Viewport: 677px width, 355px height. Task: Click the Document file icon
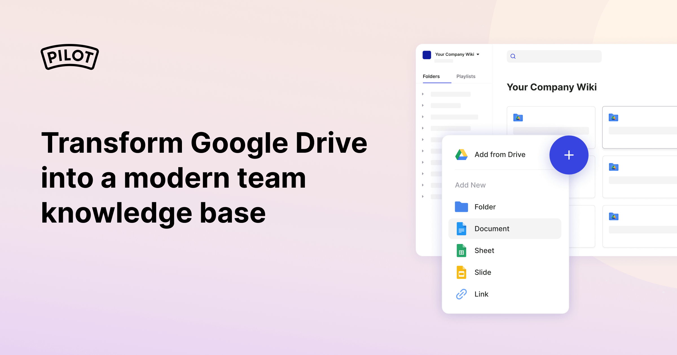(x=461, y=229)
